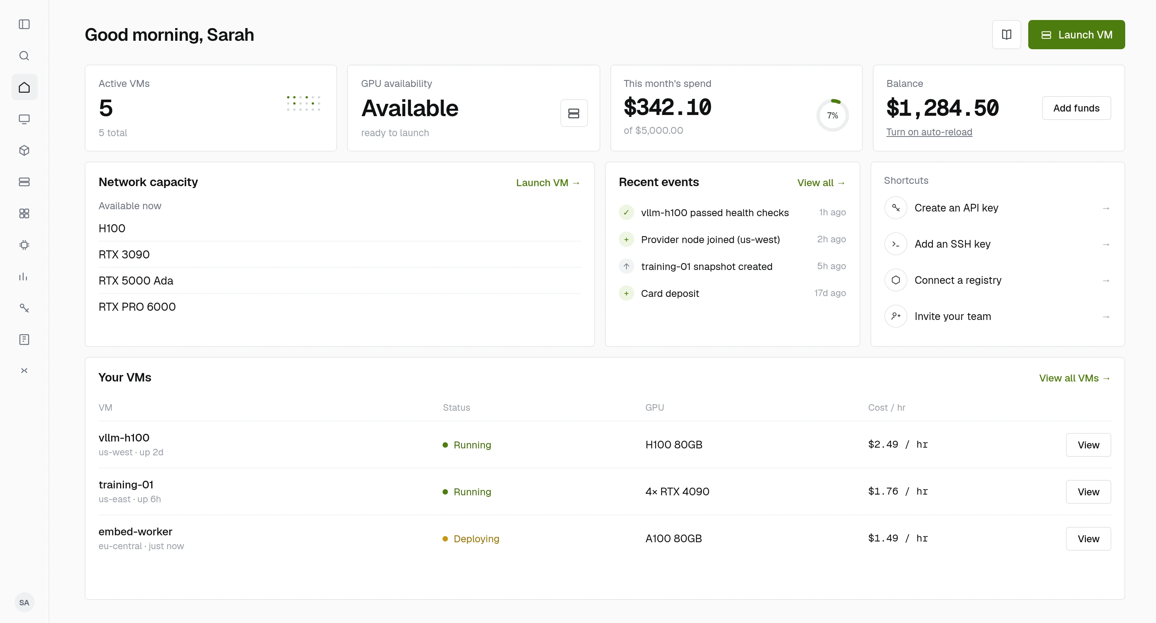Click the embed-worker VM name
The height and width of the screenshot is (623, 1156).
pos(135,531)
